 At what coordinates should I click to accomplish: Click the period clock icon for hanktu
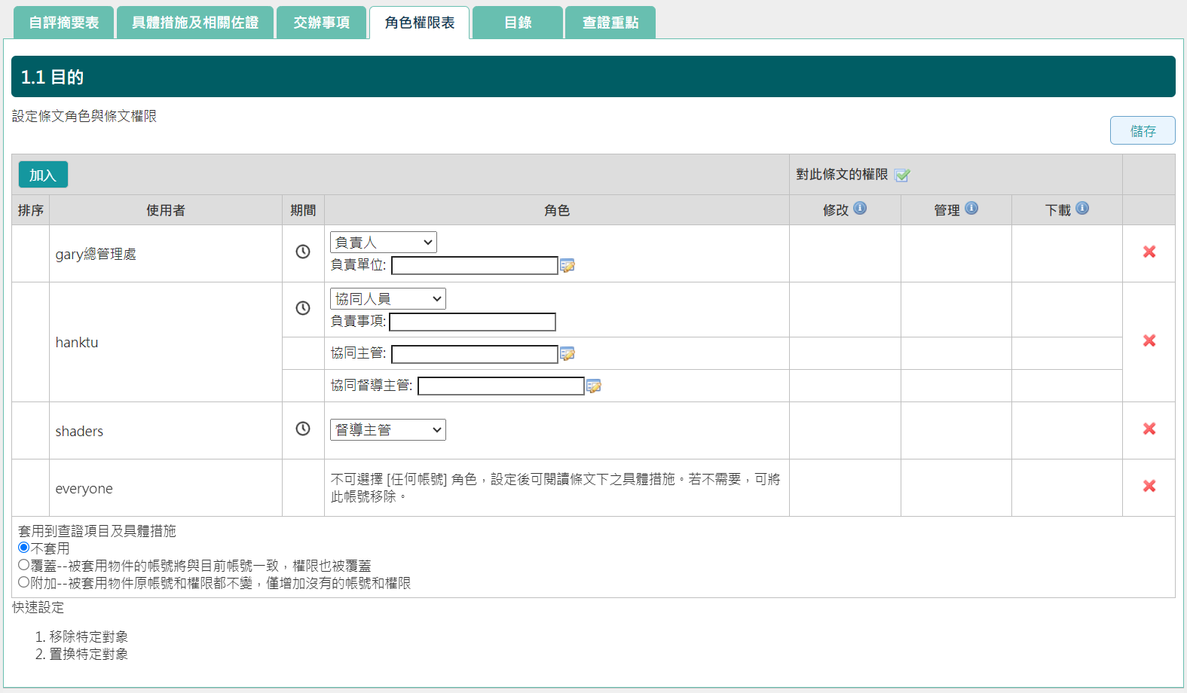(303, 308)
